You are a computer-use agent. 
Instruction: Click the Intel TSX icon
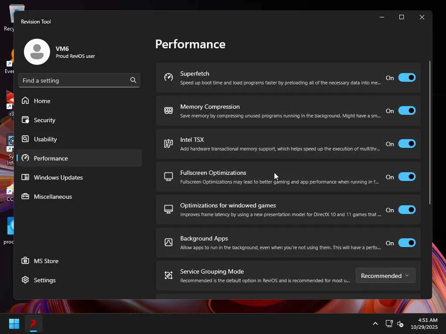point(169,144)
